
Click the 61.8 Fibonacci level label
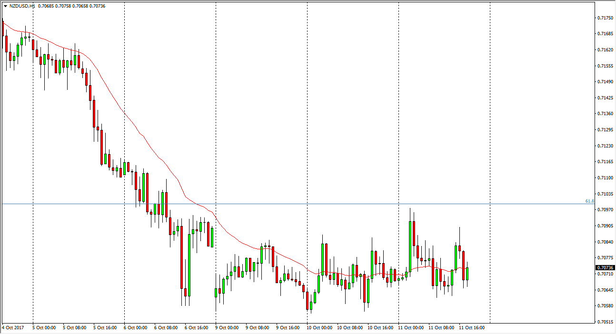click(x=589, y=201)
